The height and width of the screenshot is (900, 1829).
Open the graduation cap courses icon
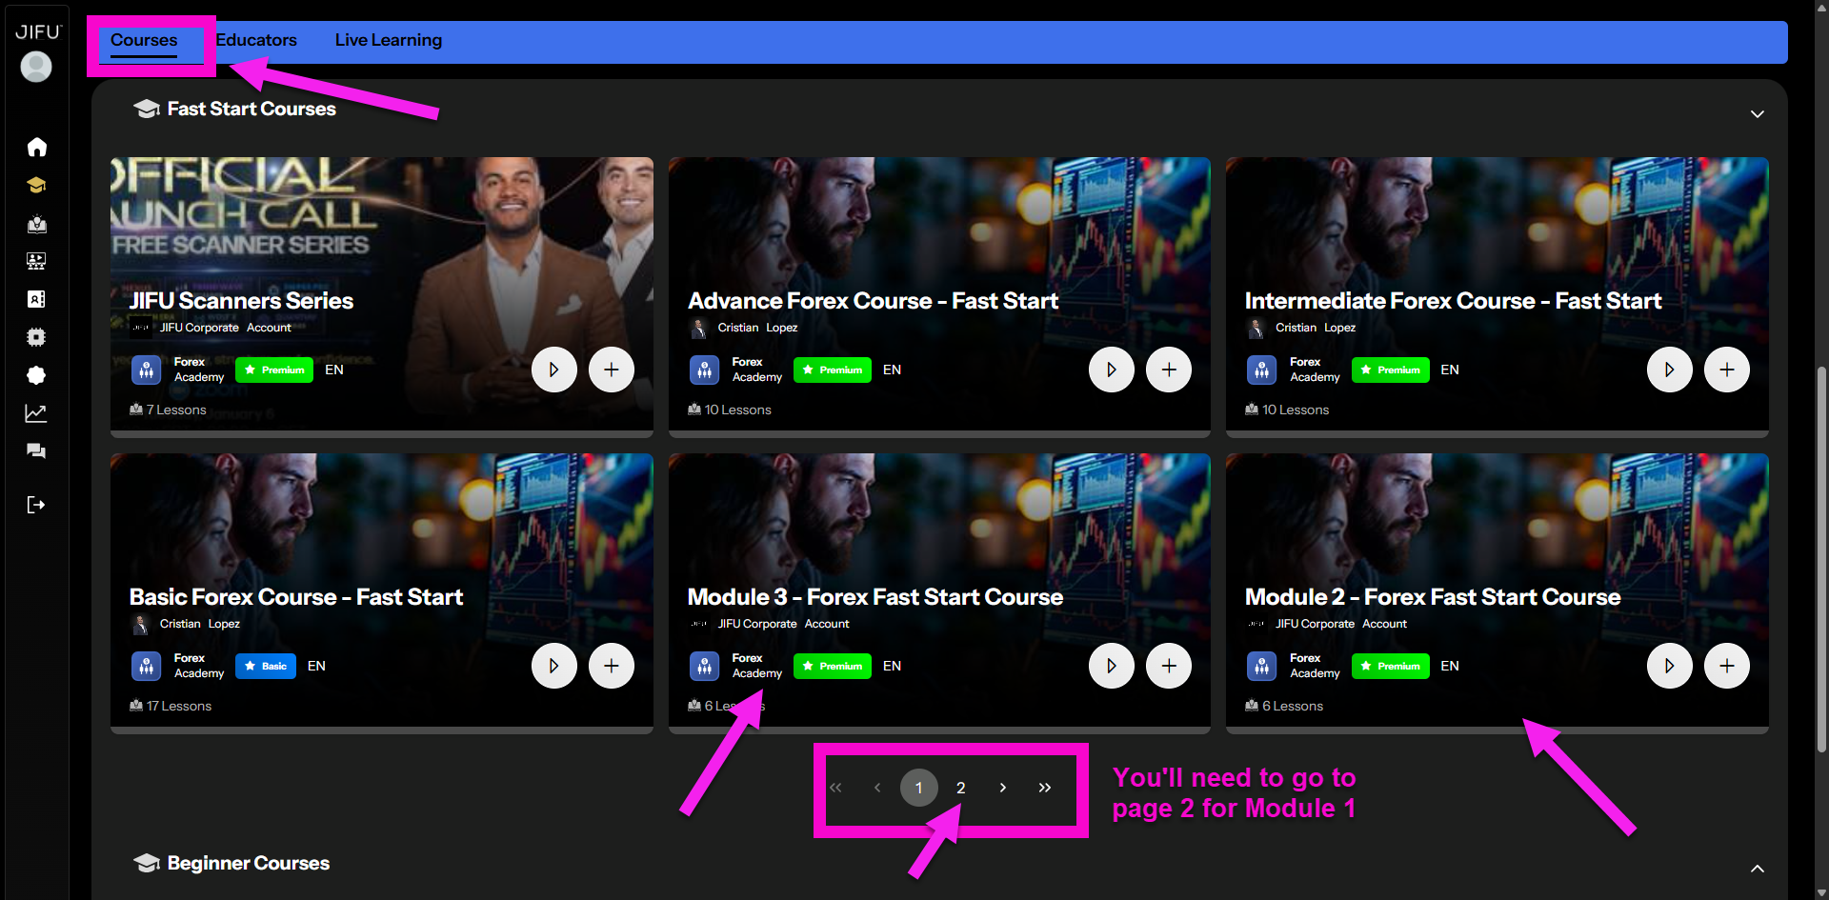[x=36, y=185]
